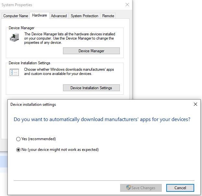Image resolution: width=202 pixels, height=196 pixels.
Task: Select the No radio option
Action: (19, 150)
